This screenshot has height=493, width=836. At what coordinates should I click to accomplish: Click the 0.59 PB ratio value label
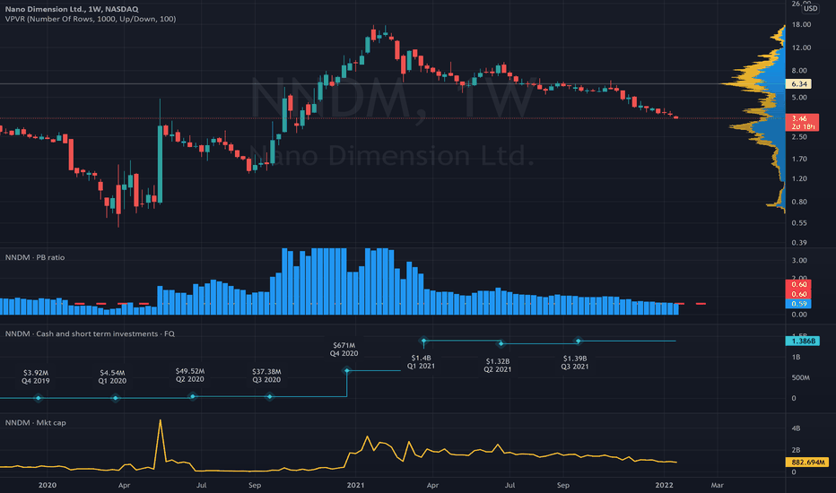coord(798,304)
